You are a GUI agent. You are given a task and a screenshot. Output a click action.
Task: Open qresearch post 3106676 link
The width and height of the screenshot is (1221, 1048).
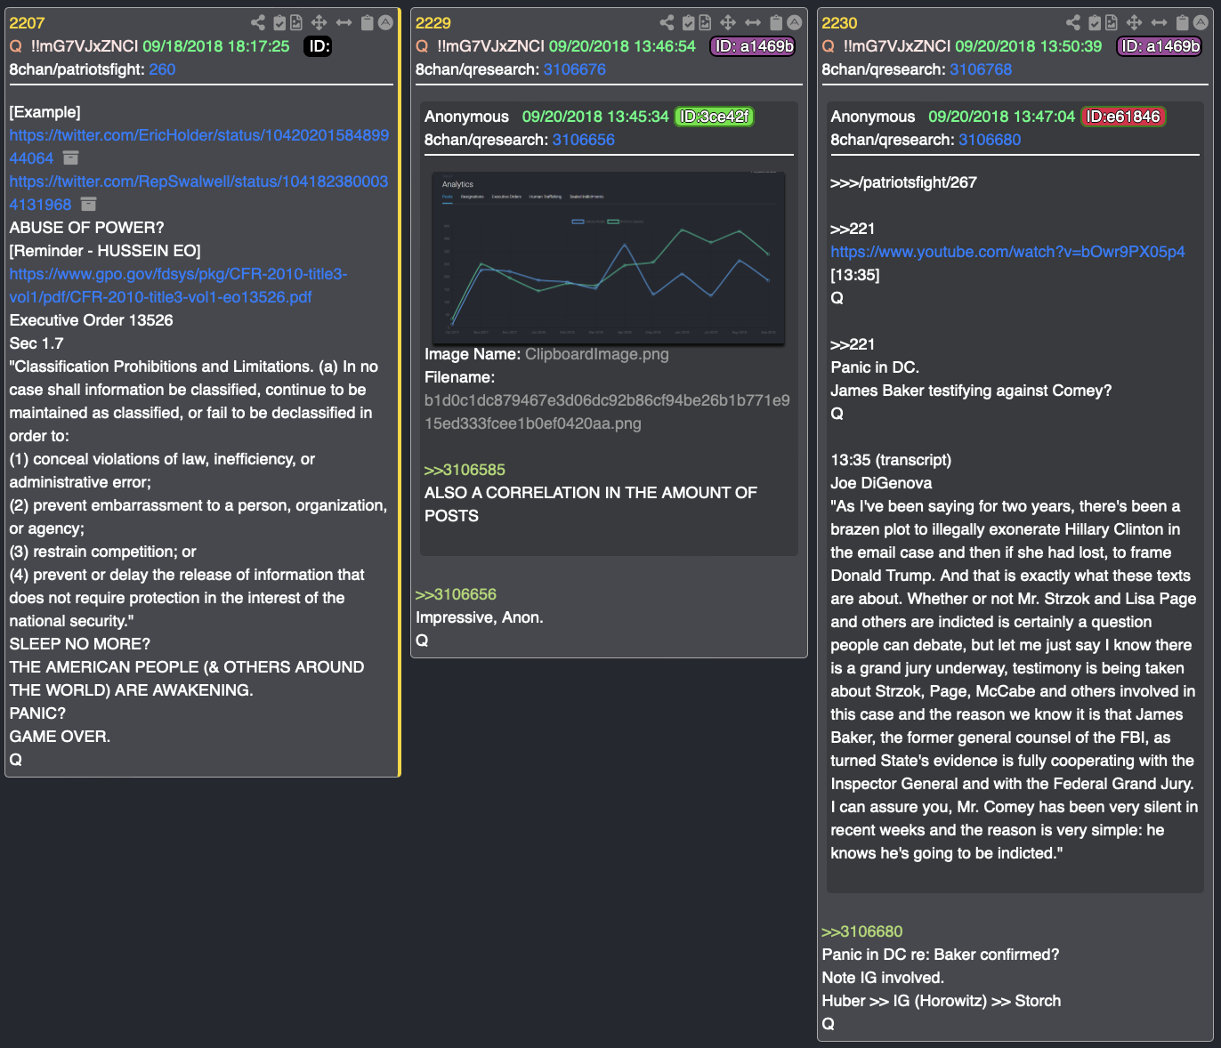coord(575,69)
